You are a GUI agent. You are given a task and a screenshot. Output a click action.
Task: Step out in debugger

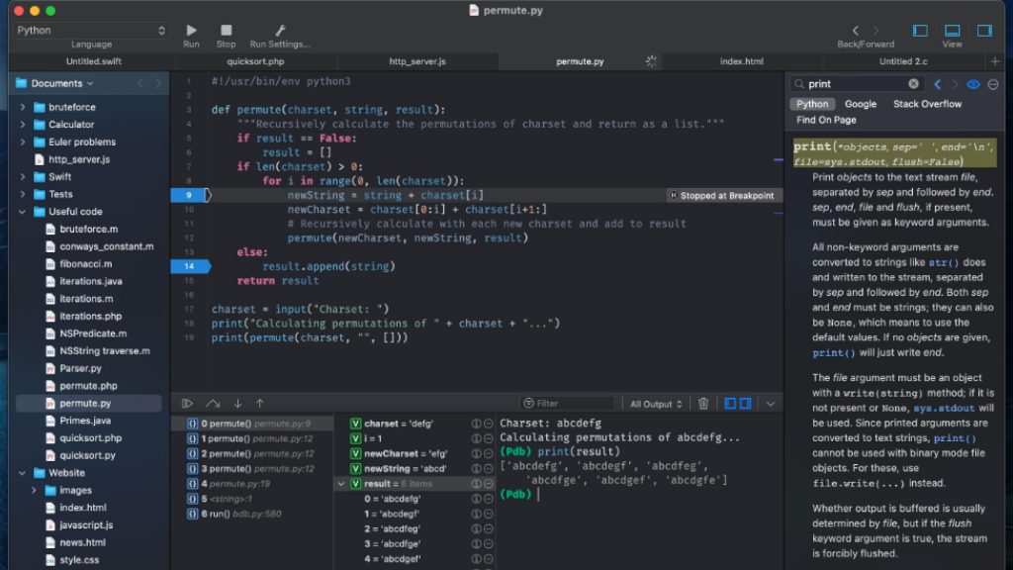tap(260, 404)
